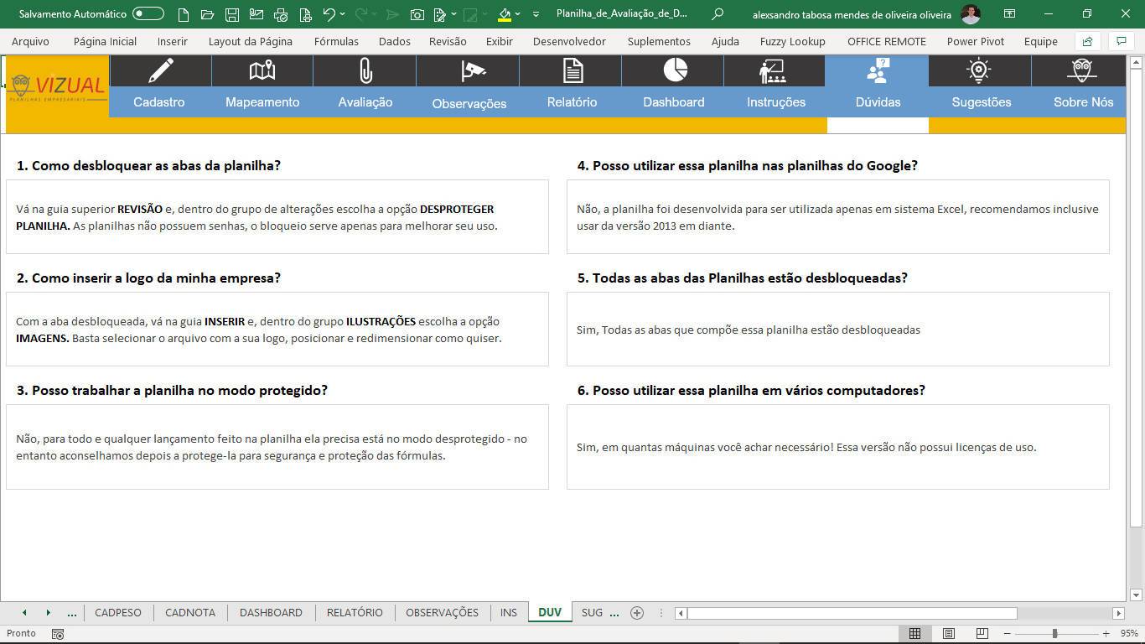
Task: Open the Equipe ribbon tab
Action: (x=1041, y=41)
